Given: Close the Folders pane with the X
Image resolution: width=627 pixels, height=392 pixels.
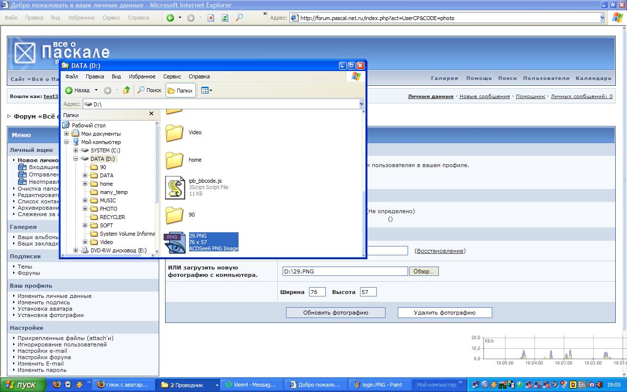Looking at the screenshot, I should (151, 115).
